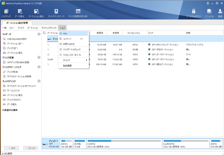This screenshot has height=155, width=224.
Task: Open the マニュアル manual
Action: [x=209, y=13]
